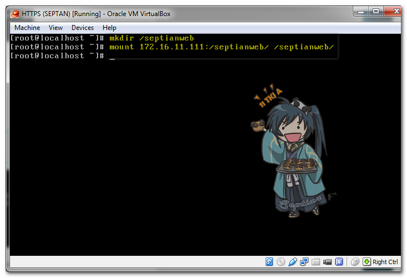The height and width of the screenshot is (278, 407).
Task: Click the Right Ctrl host key label
Action: pos(385,262)
